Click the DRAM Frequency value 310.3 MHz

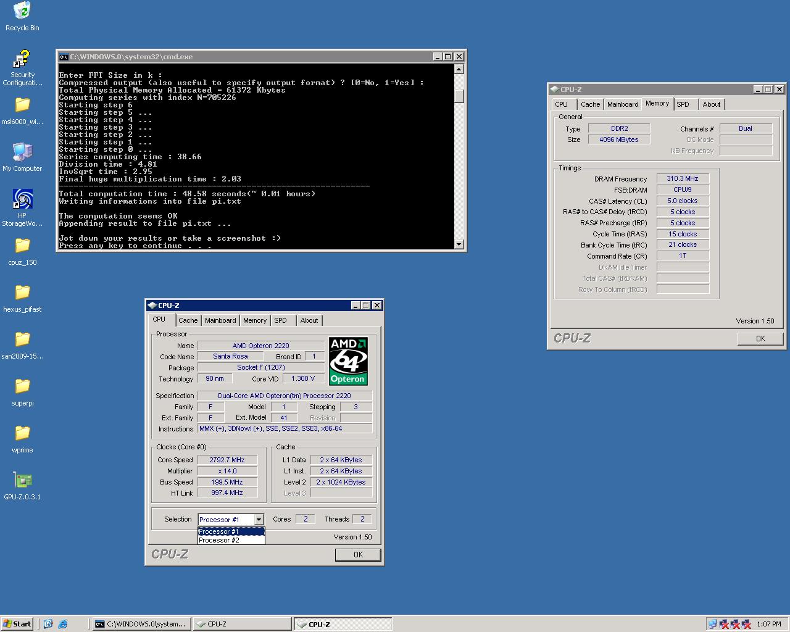(x=683, y=178)
